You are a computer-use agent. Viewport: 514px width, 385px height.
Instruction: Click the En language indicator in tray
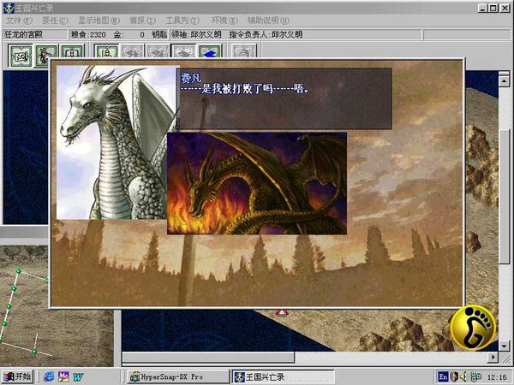pos(443,376)
